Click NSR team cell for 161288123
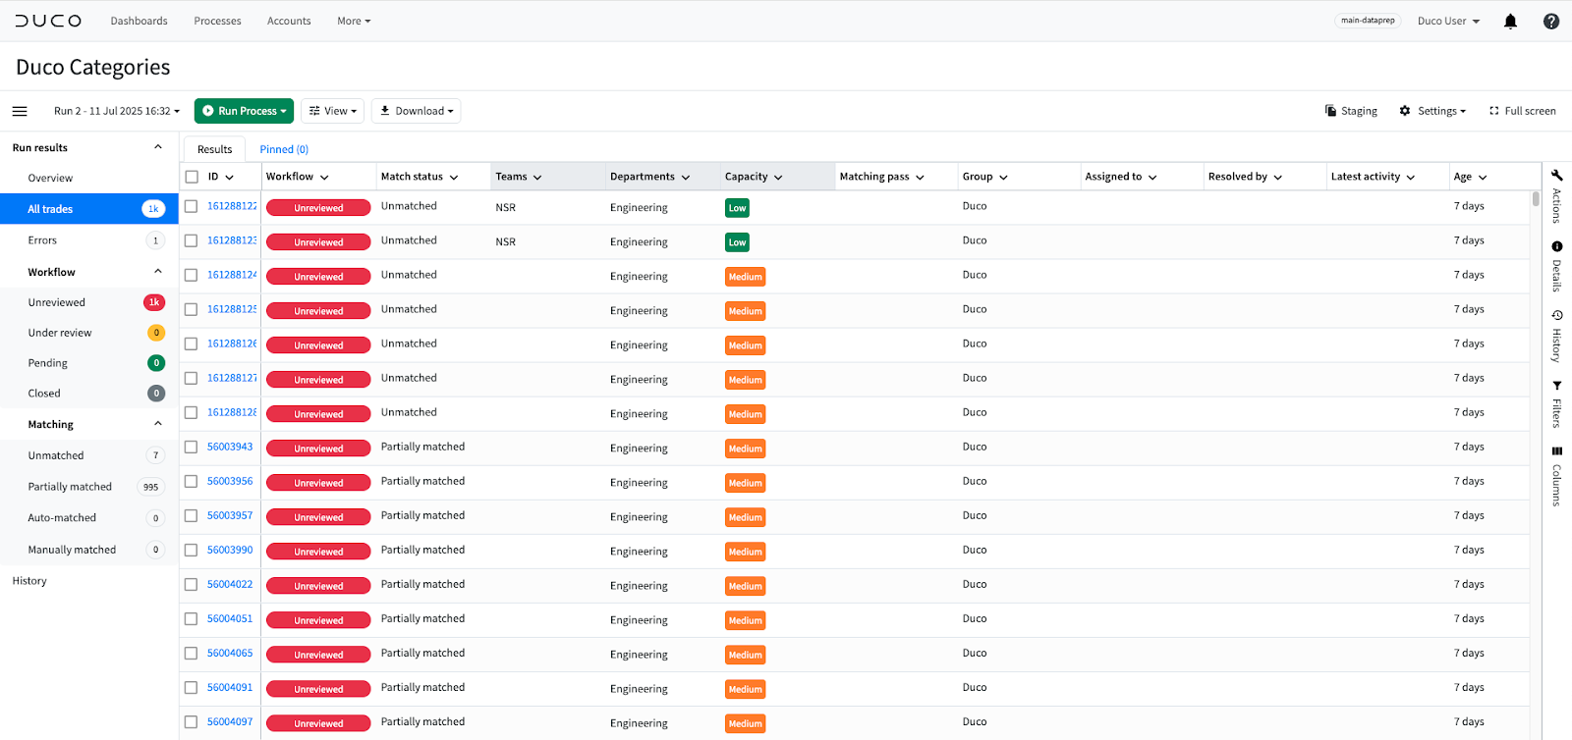The height and width of the screenshot is (740, 1572). [x=505, y=241]
